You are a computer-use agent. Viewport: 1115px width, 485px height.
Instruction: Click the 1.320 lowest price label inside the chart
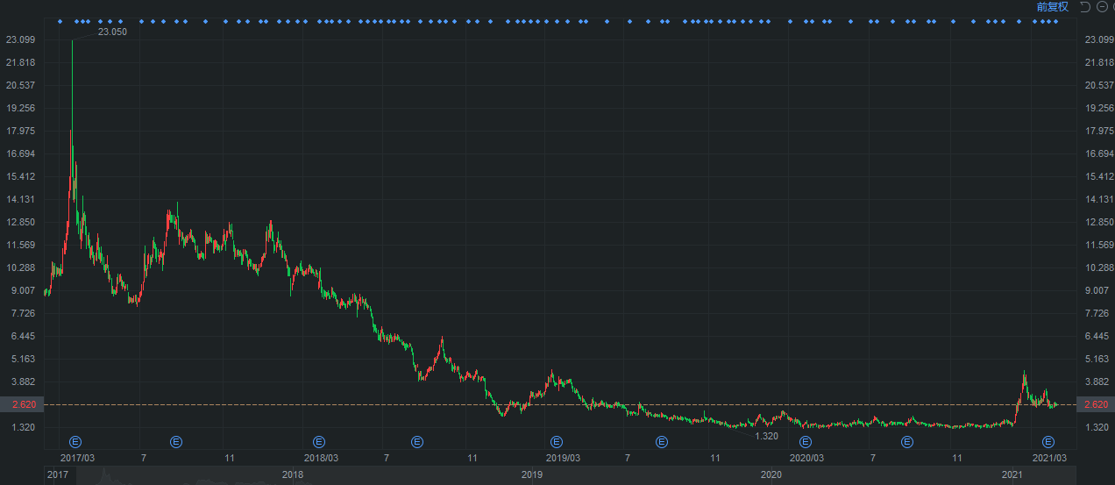coord(766,436)
